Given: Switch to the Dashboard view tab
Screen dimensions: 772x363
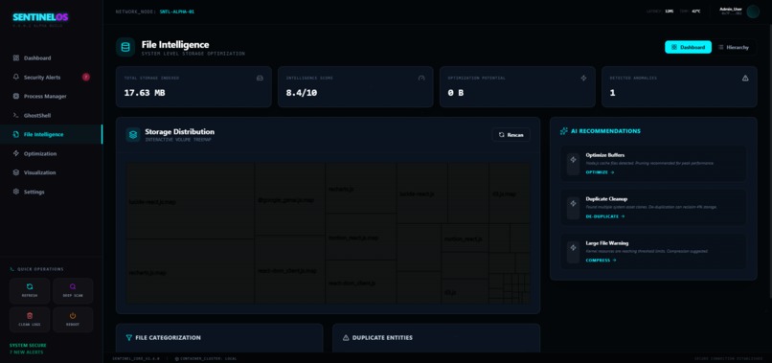Looking at the screenshot, I should 688,47.
